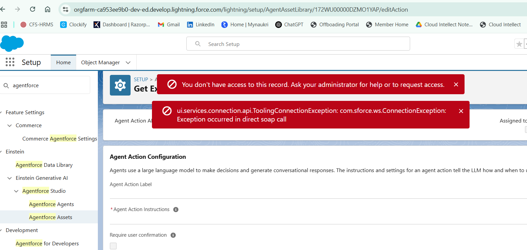527x250 pixels.
Task: Open Commerce Agentforce Settings
Action: click(60, 138)
